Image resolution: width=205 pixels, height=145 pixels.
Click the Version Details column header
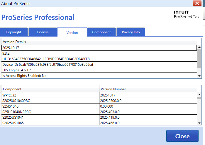(x=99, y=42)
